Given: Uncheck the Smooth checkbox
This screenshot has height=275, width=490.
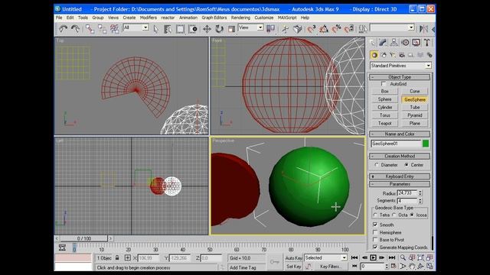Looking at the screenshot, I should 375,225.
